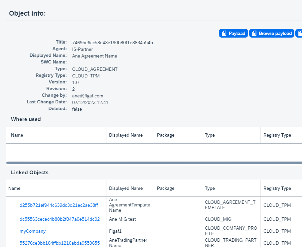The image size is (302, 247).
Task: Click the Deleted value 'false'
Action: (x=77, y=109)
